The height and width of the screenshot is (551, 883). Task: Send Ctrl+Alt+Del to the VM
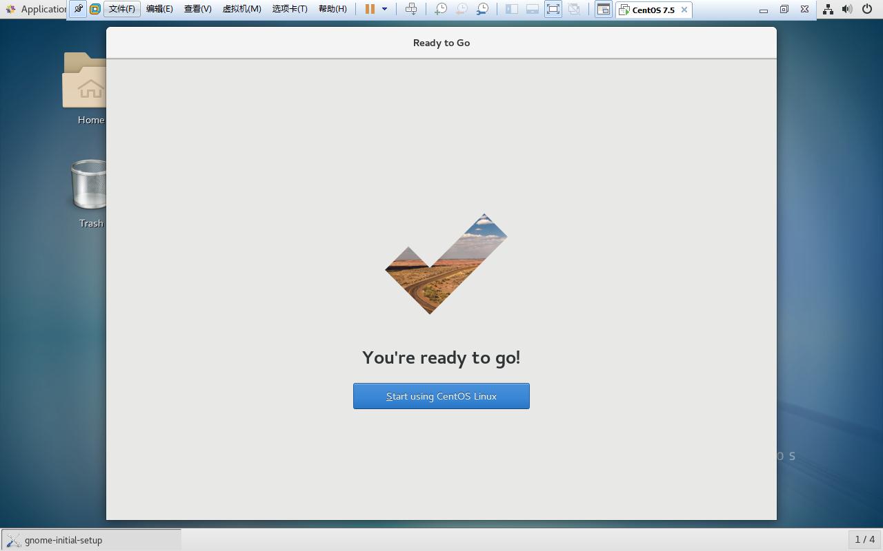click(x=411, y=9)
